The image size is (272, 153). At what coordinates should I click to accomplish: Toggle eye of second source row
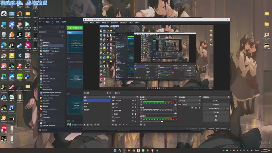133,104
